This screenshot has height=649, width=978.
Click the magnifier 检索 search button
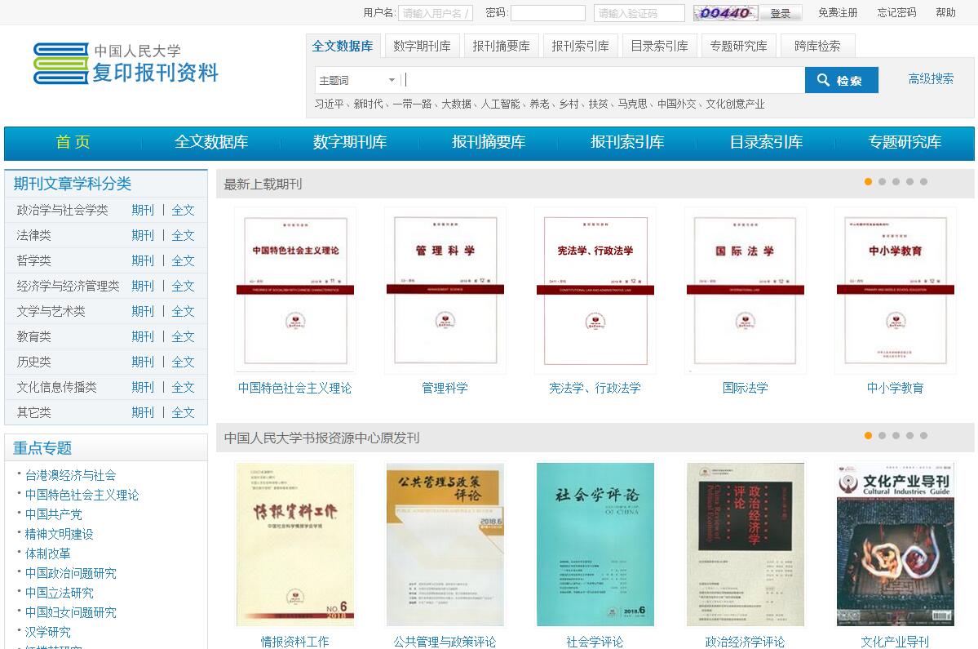click(841, 80)
